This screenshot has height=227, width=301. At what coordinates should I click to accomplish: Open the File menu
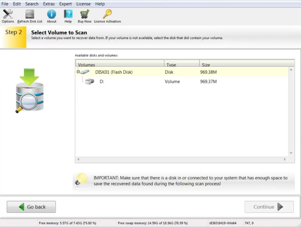pos(5,4)
